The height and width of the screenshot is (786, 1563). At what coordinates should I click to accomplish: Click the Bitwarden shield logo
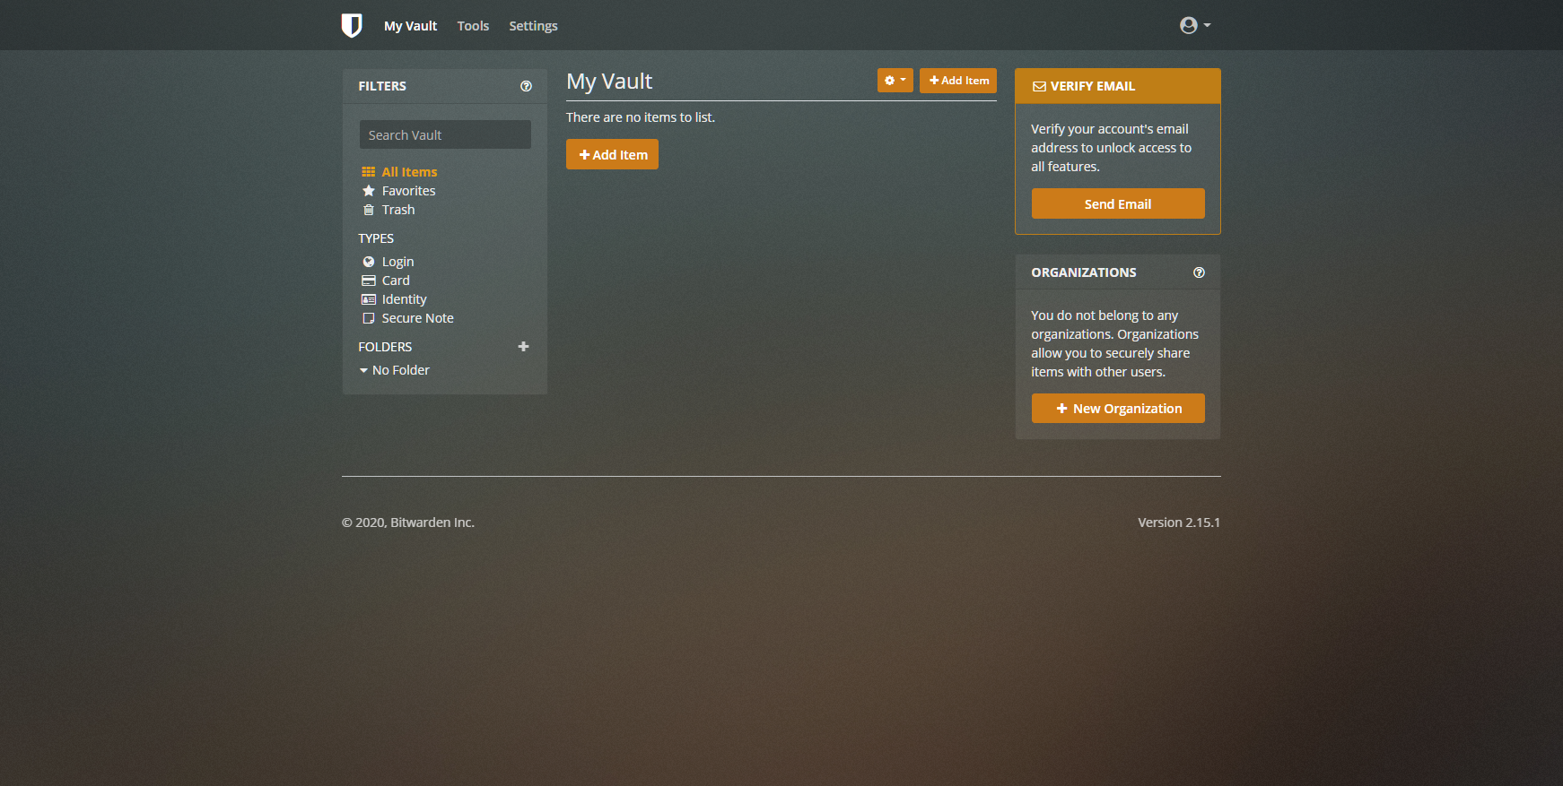pos(352,25)
